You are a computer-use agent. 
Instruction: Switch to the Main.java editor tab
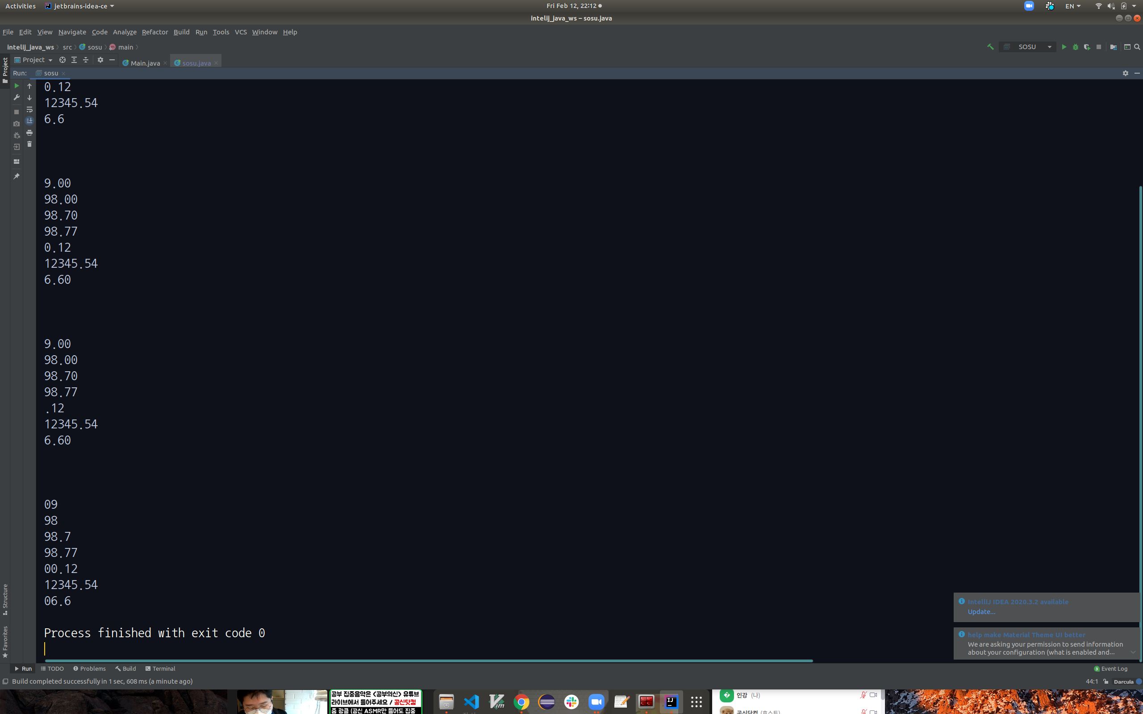145,63
